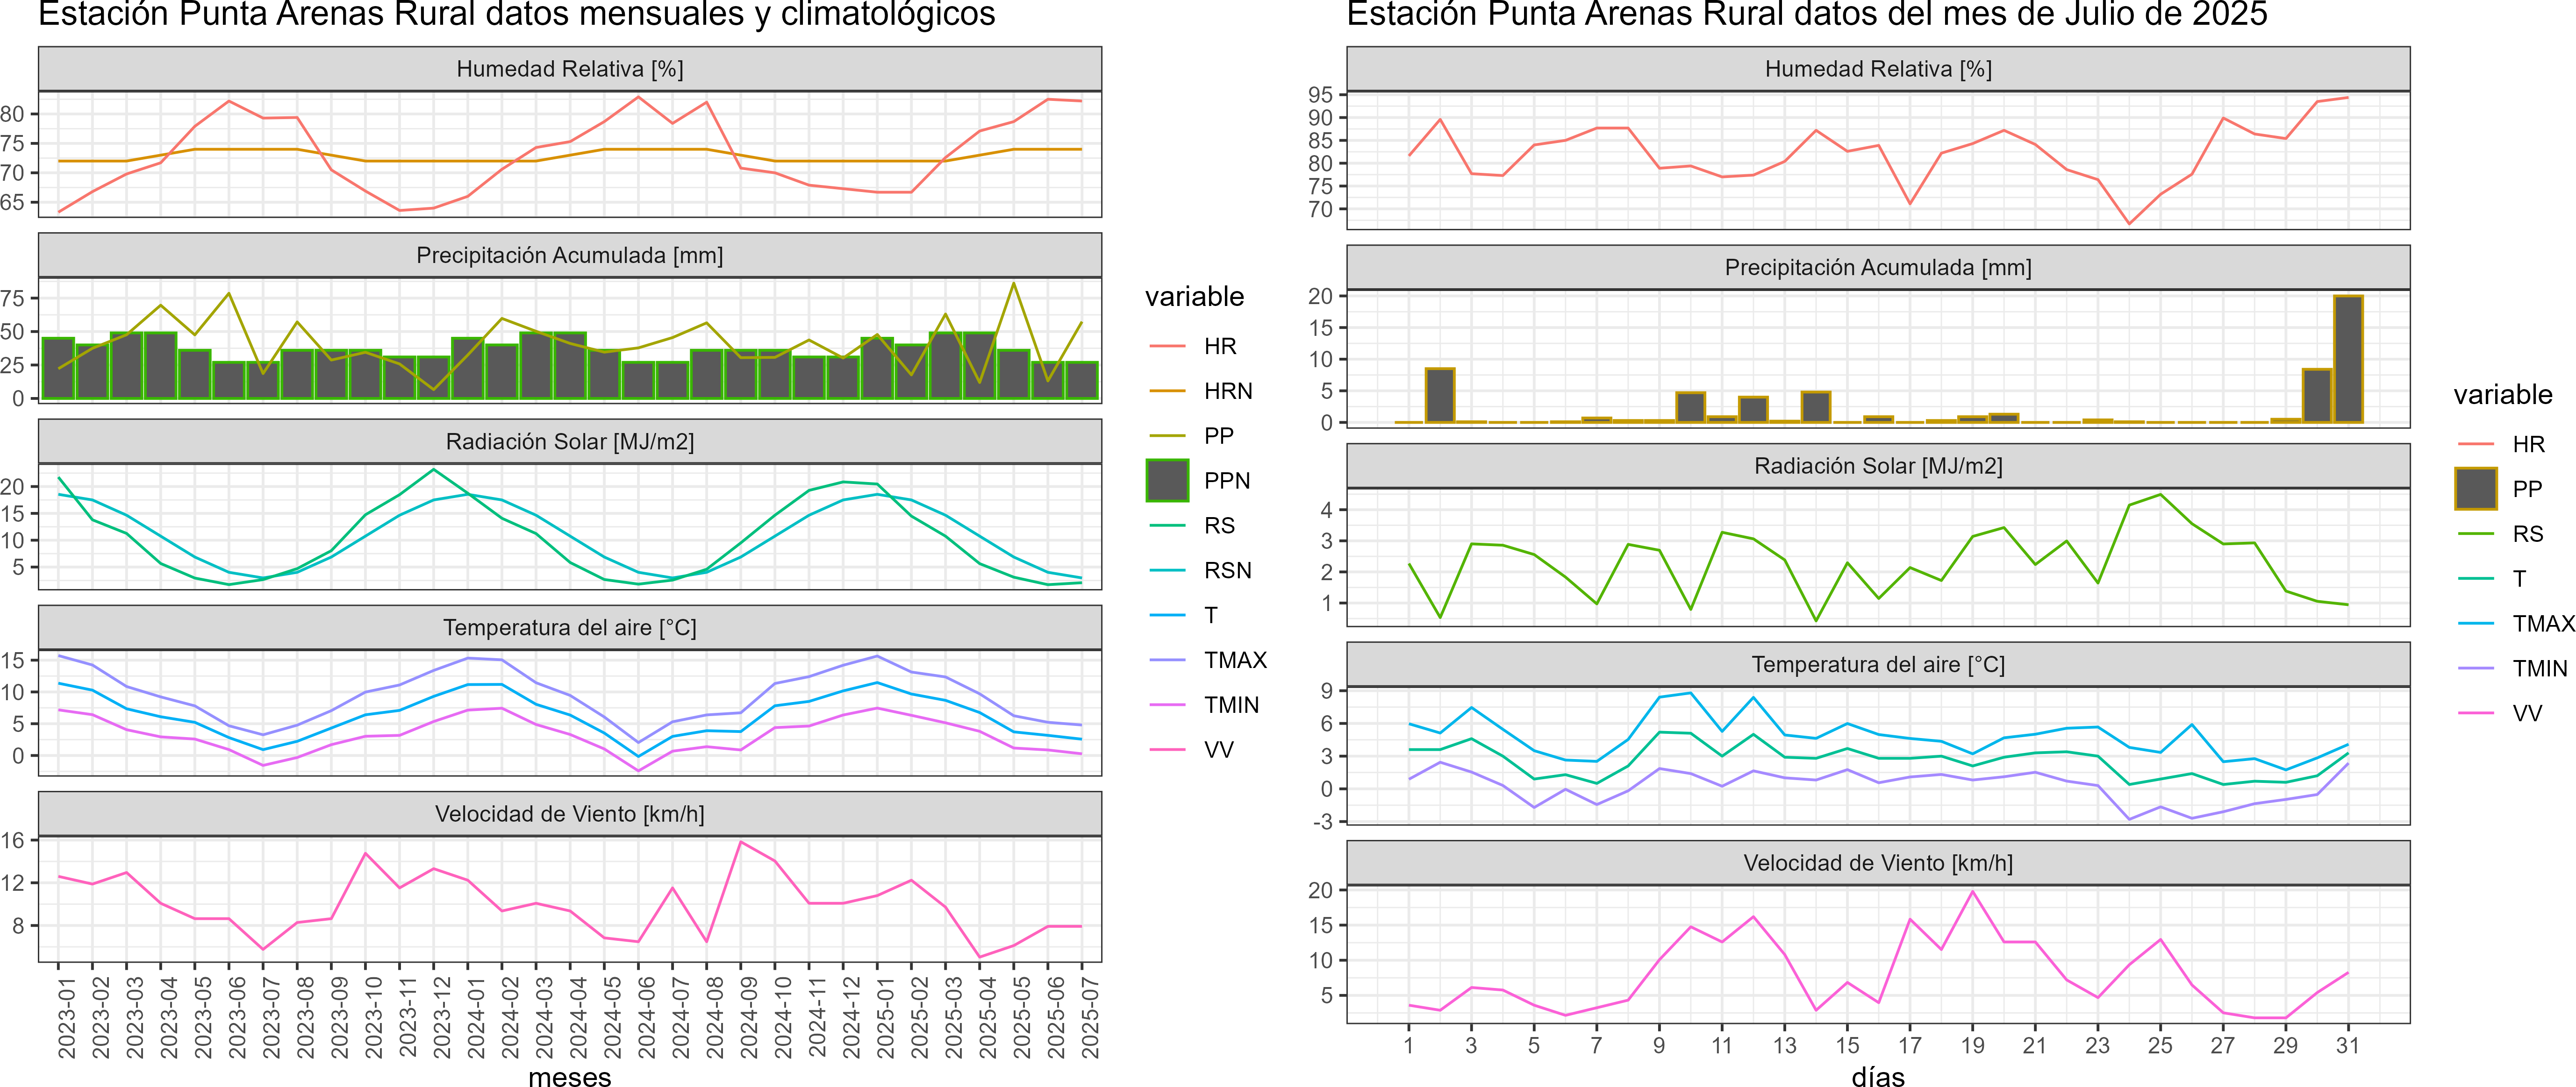
Task: Click the 'Temperatura del aire [°C]' strip in the monthly chart
Action: tap(570, 627)
